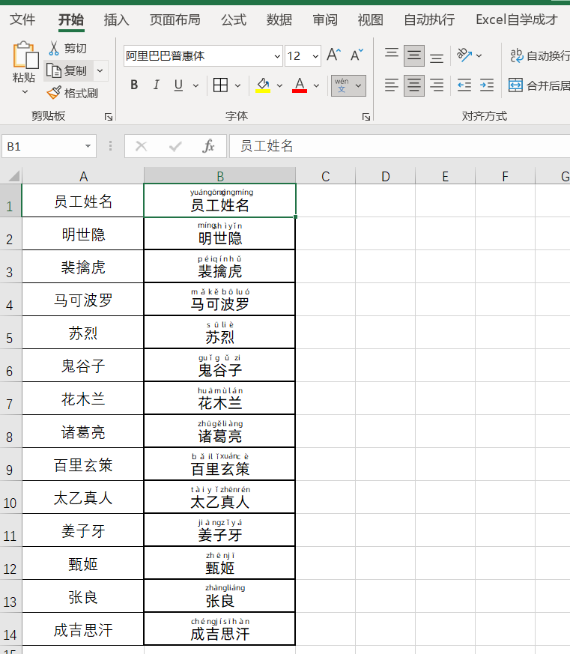
Task: Expand border style options arrow
Action: (x=237, y=85)
